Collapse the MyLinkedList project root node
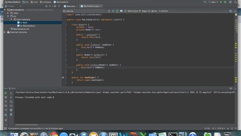Viewport: 241px width, 136px height. [x=5, y=10]
